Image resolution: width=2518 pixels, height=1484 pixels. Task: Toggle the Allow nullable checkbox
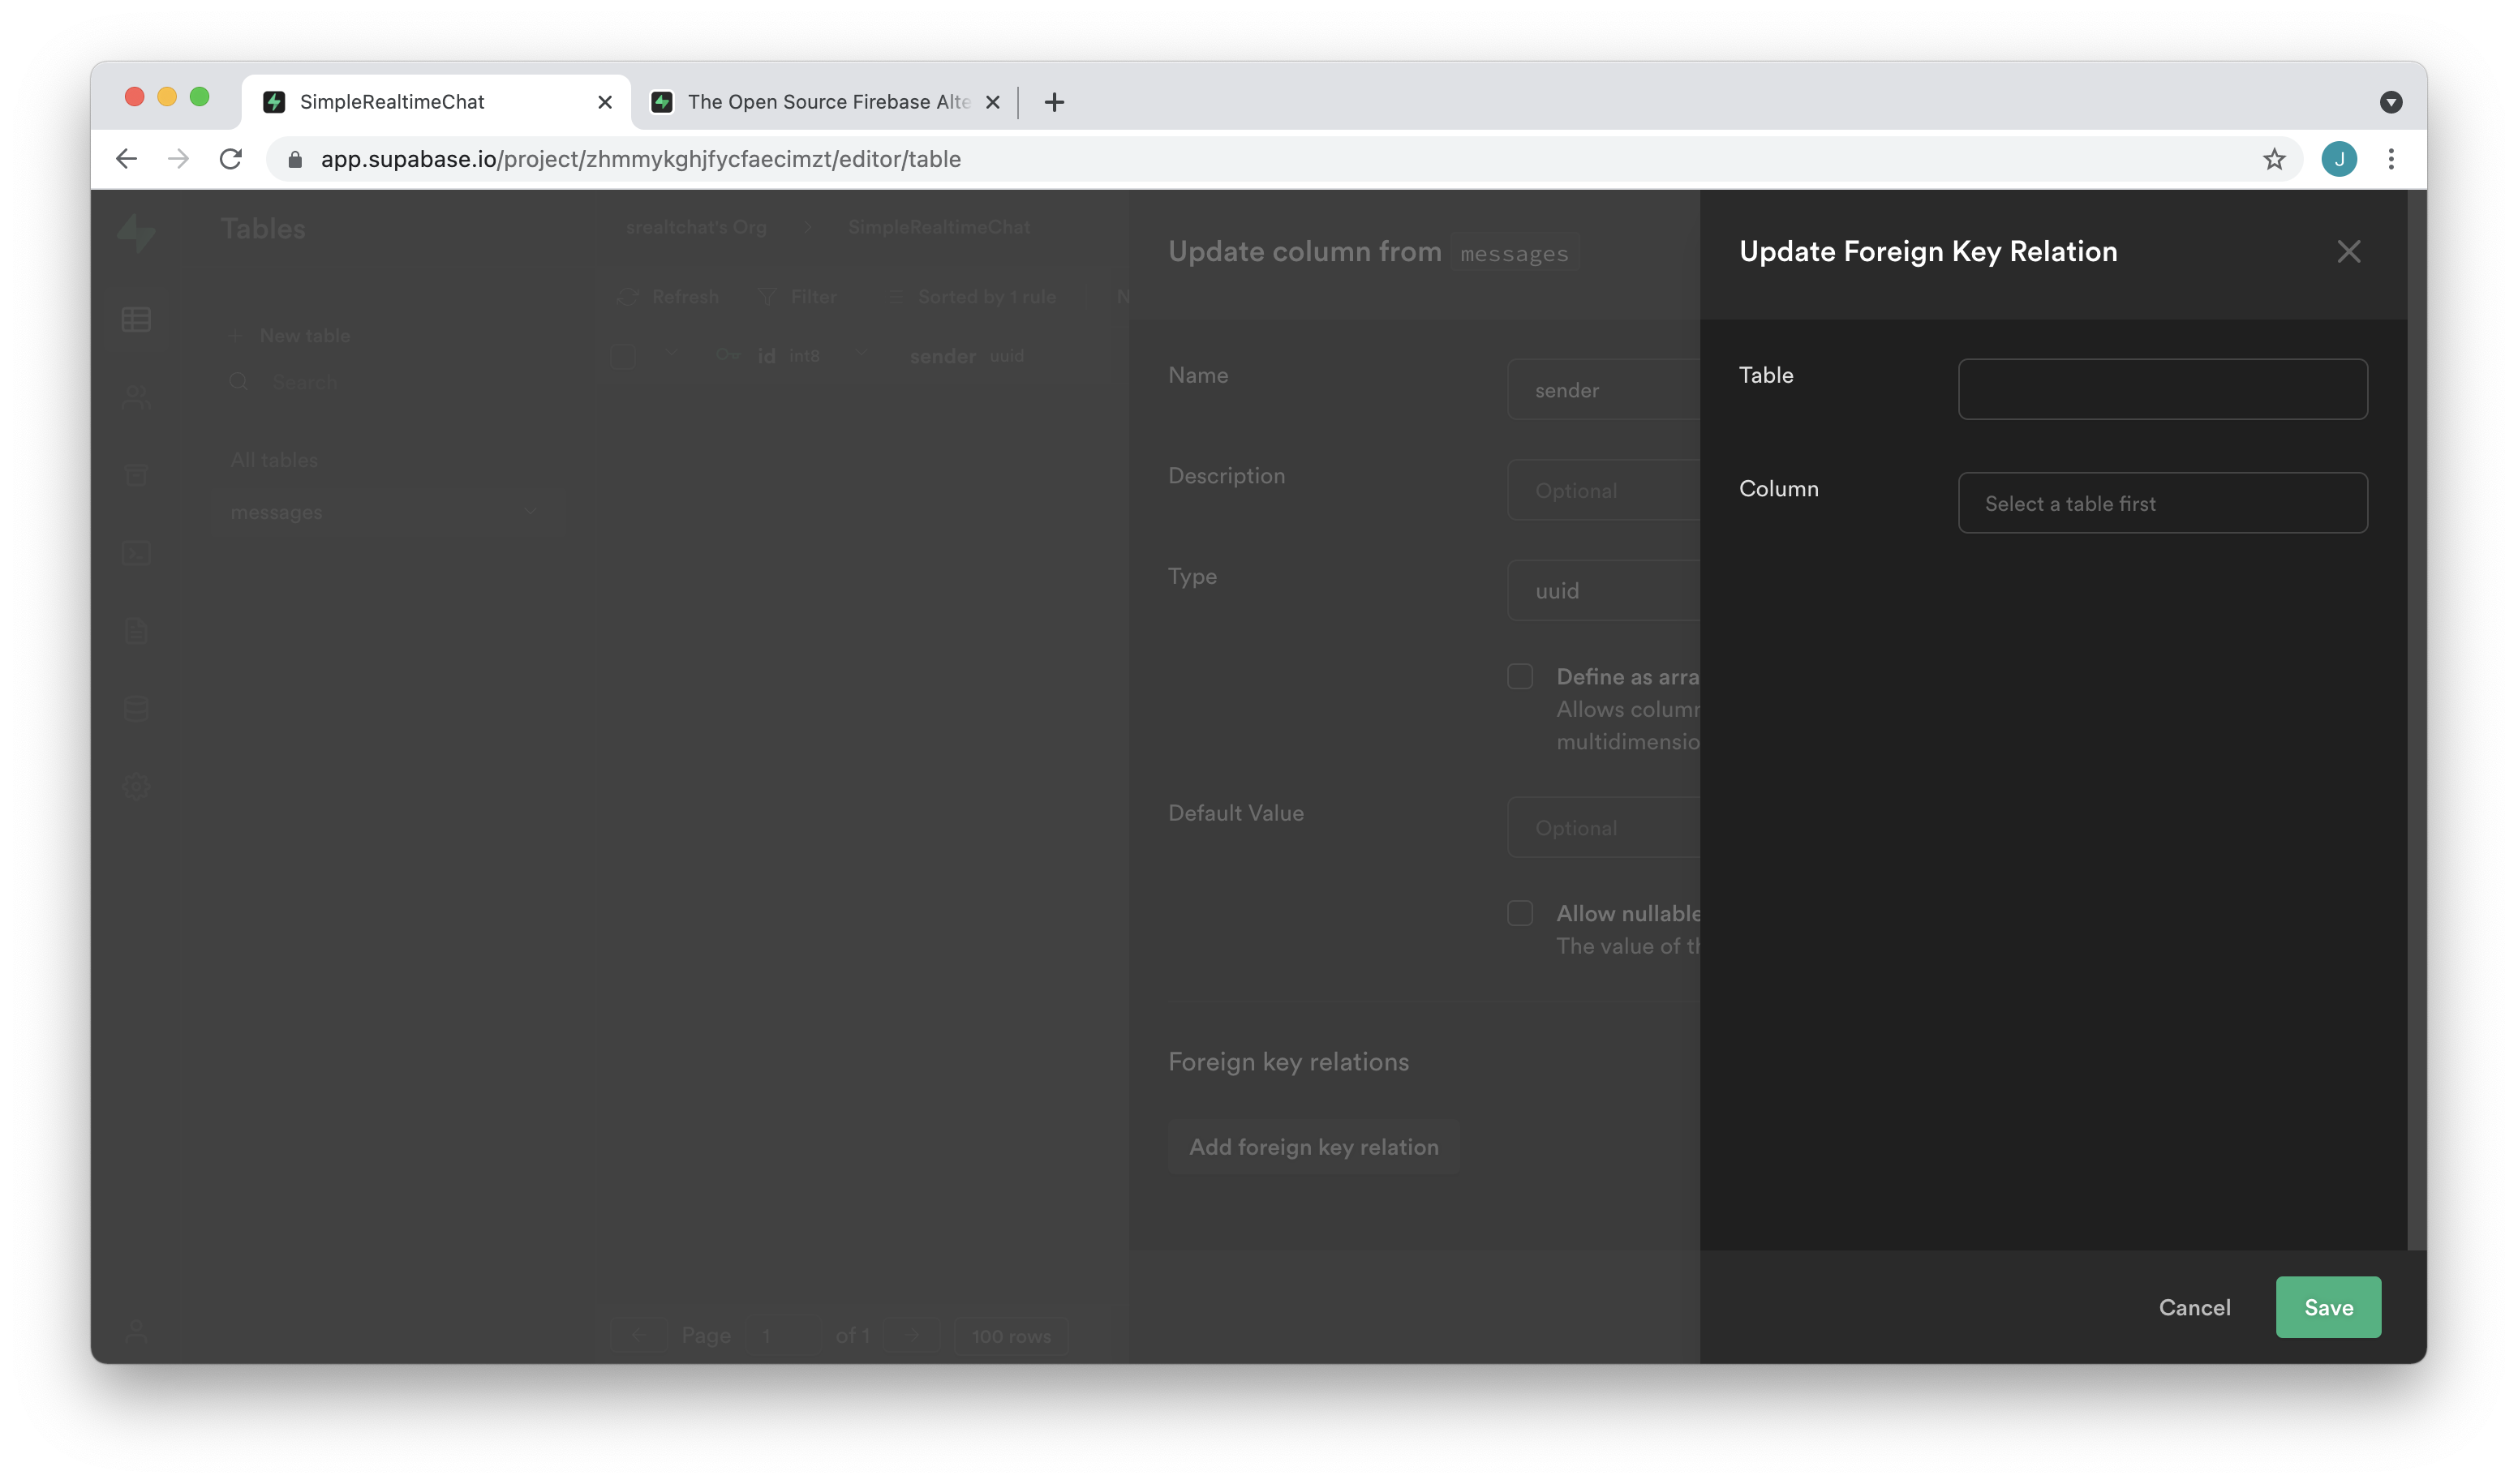tap(1519, 912)
